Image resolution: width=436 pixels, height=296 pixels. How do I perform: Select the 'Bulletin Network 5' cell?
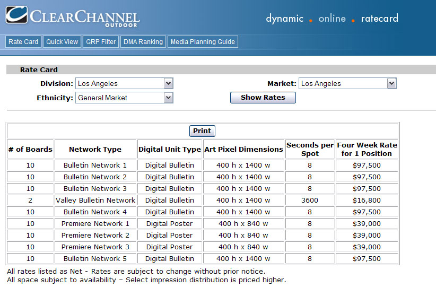coord(95,259)
